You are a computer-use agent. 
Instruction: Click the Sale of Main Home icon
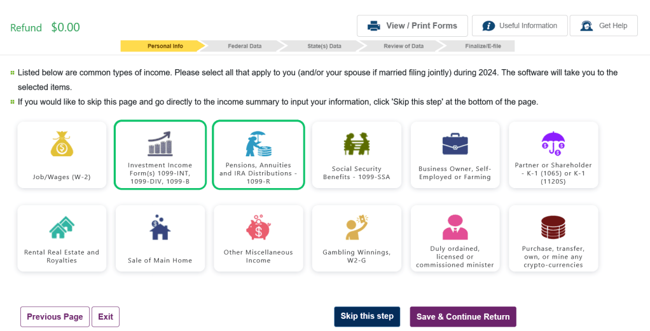(x=160, y=227)
